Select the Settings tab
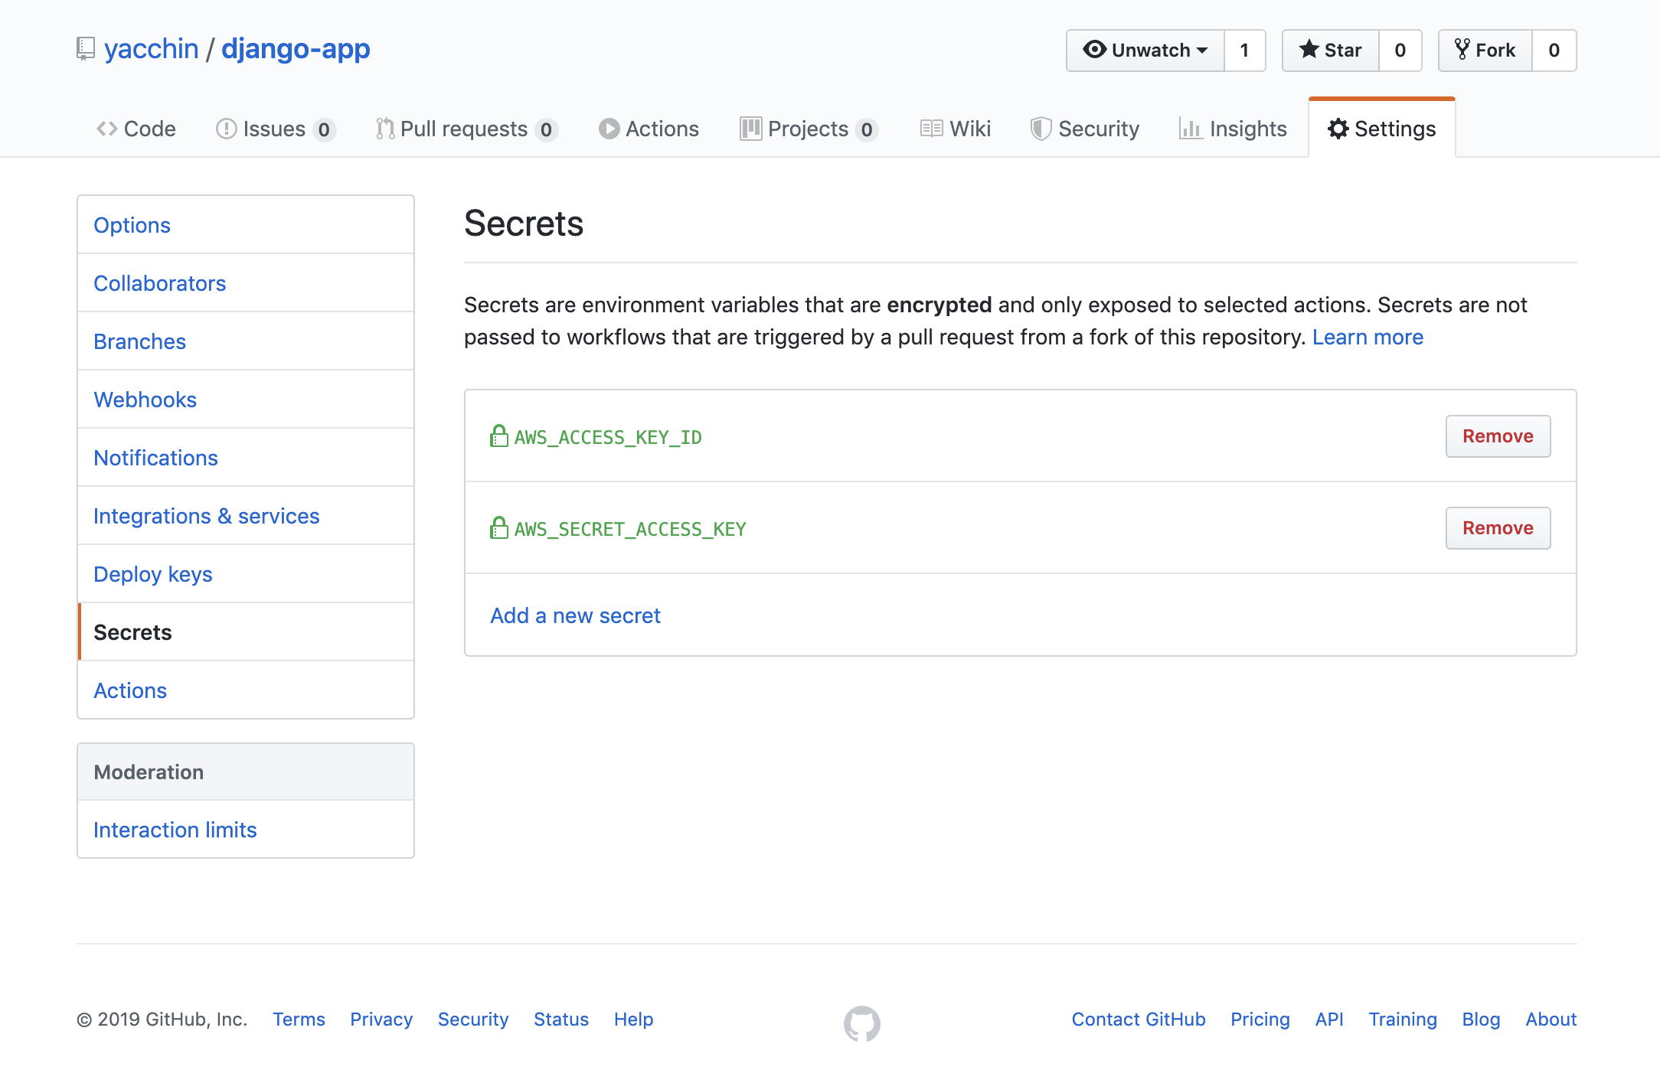Screen dimensions: 1660x1067 [x=1382, y=129]
